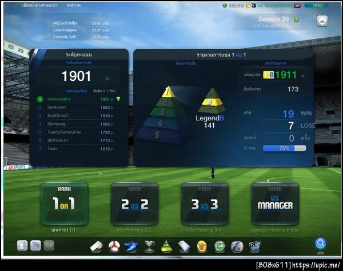The width and height of the screenshot is (343, 271).
Task: Select hamhamm row in ranking list
Action: click(75, 108)
